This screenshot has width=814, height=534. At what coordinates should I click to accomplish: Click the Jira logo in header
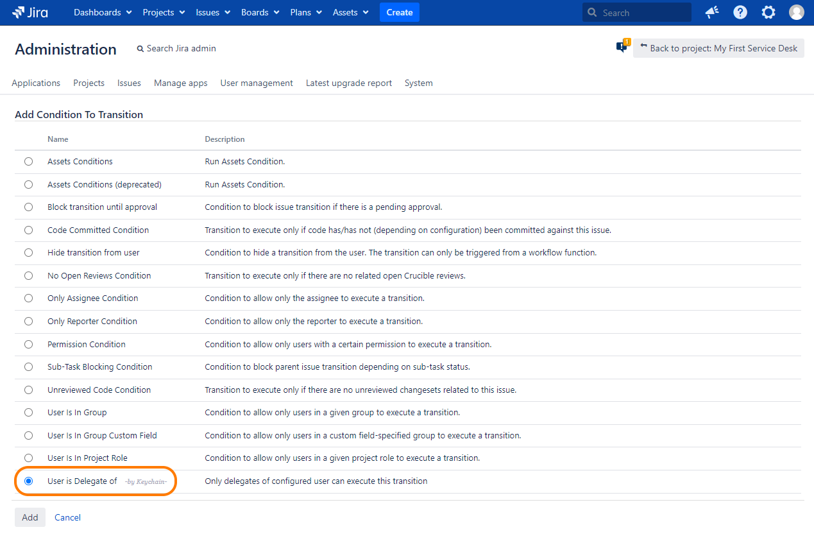tap(30, 12)
